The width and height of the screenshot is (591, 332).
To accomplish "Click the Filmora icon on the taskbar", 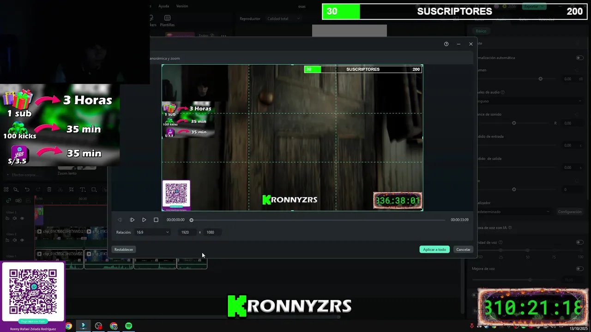I will 83,326.
